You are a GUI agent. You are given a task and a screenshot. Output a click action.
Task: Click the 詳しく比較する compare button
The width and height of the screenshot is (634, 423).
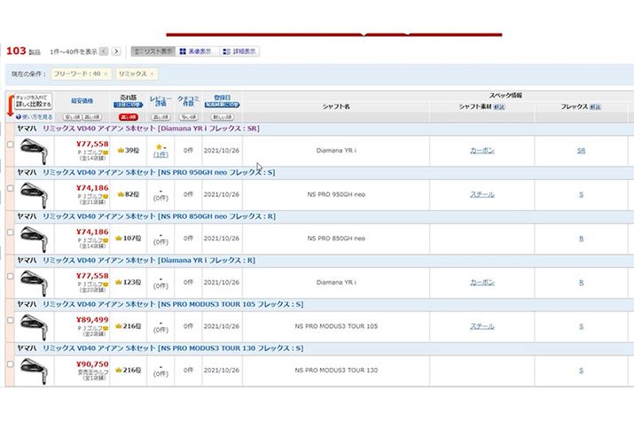click(33, 101)
